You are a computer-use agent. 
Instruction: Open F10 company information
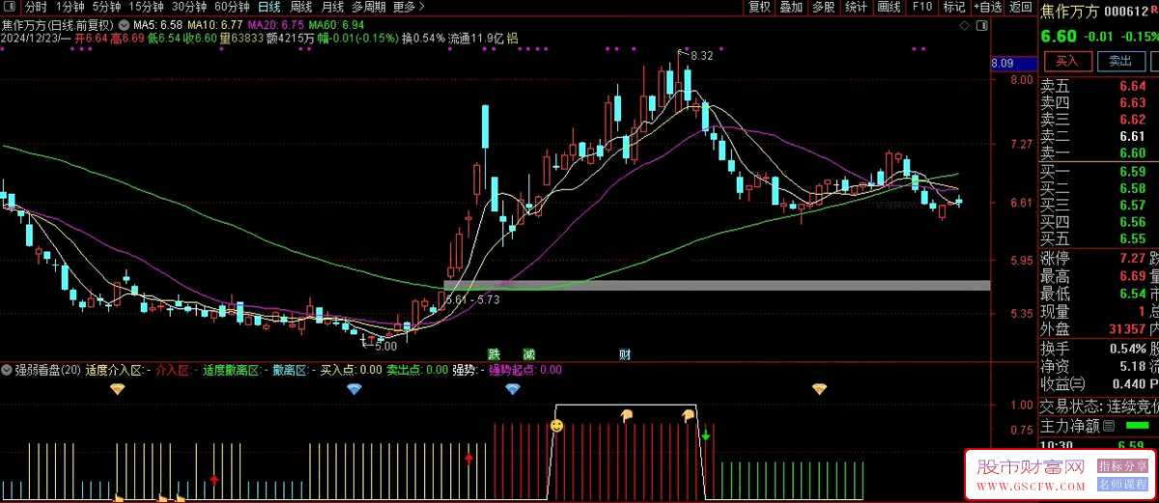point(921,7)
